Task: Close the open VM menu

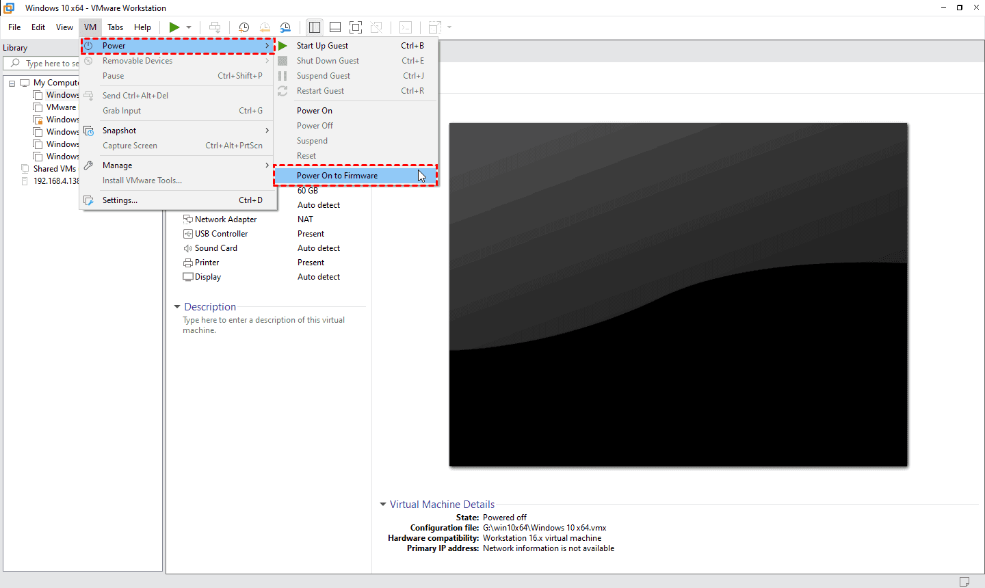Action: point(90,27)
